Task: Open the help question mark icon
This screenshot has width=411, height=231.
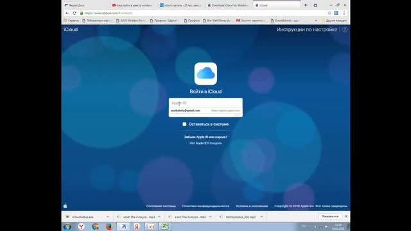Action: (x=345, y=30)
